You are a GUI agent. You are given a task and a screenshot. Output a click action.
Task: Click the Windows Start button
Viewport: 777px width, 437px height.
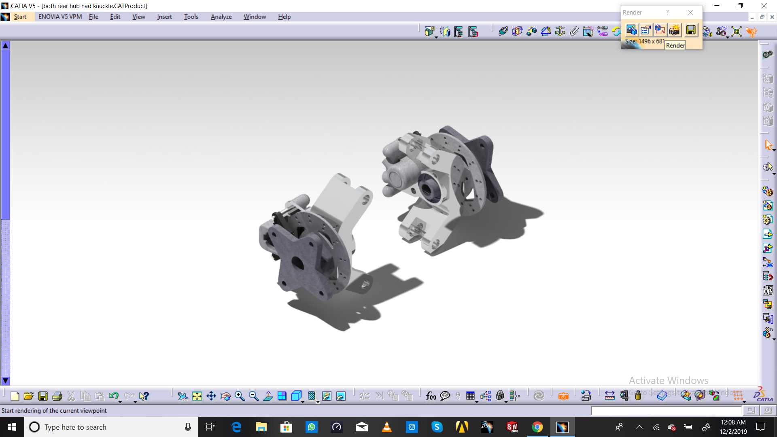pyautogui.click(x=12, y=427)
